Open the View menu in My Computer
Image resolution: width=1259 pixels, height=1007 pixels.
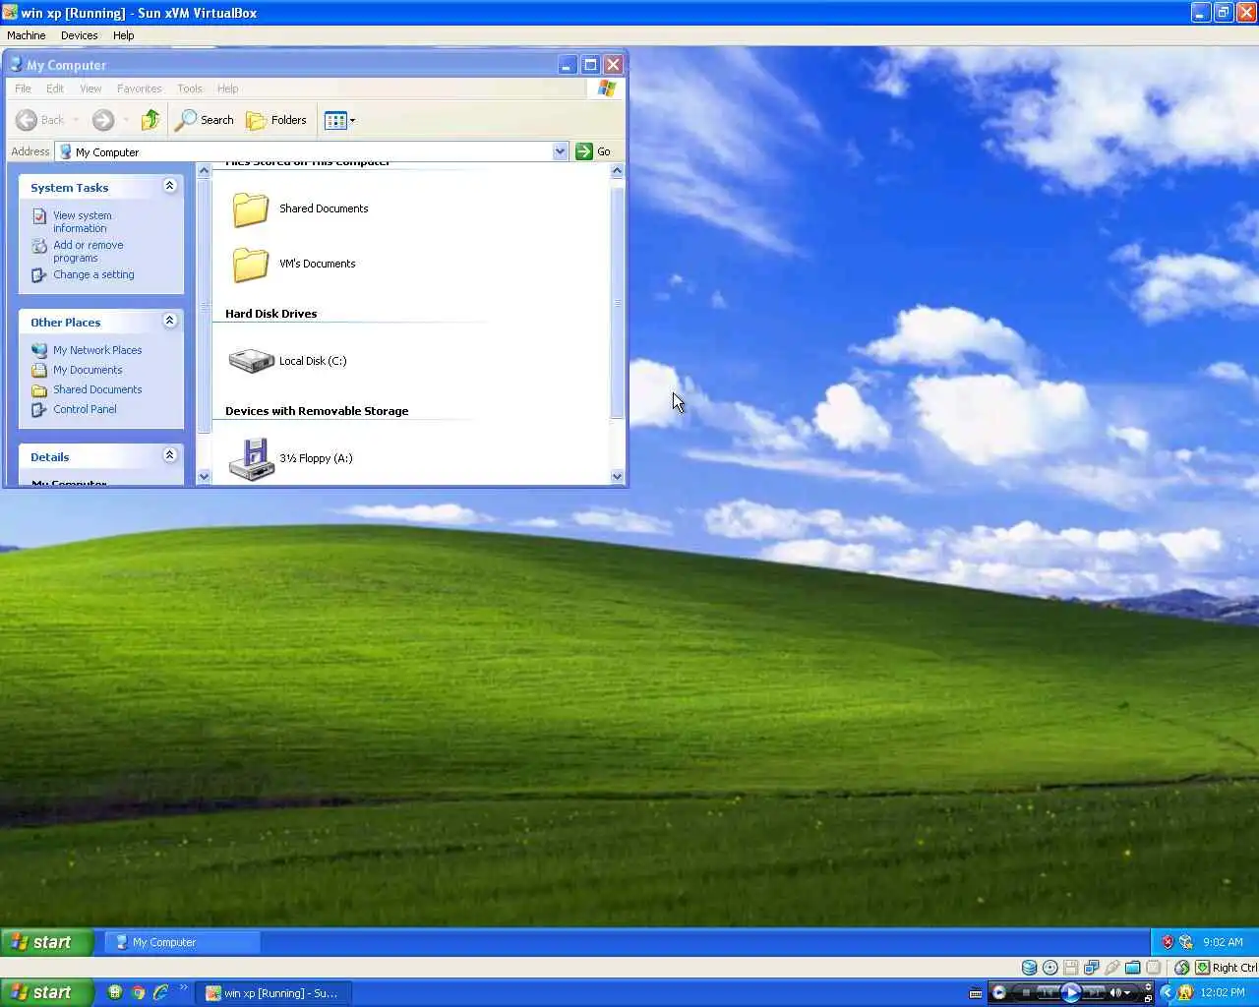(x=90, y=89)
